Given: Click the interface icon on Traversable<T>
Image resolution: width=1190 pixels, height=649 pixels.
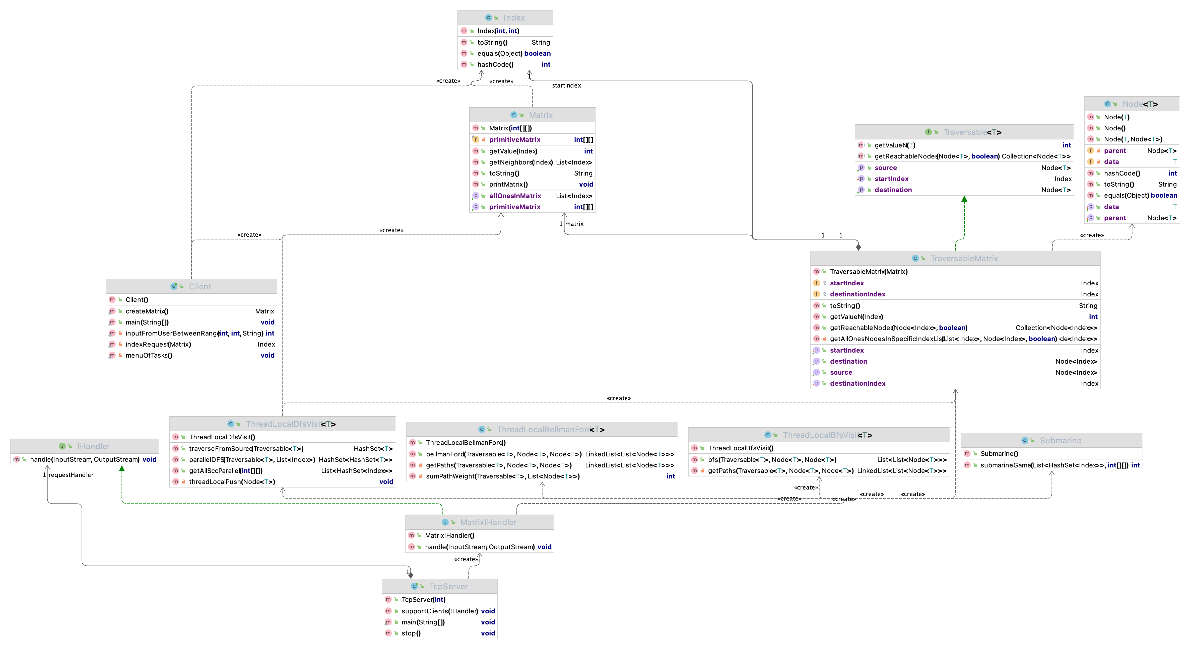Looking at the screenshot, I should (929, 132).
